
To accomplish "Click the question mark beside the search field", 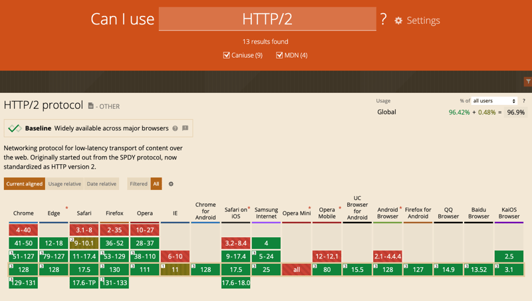I will tap(384, 19).
